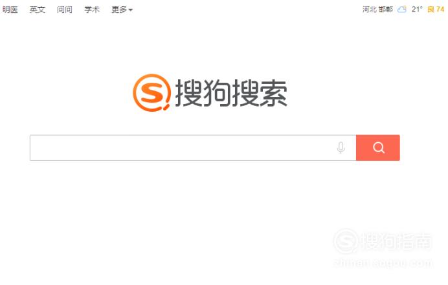The height and width of the screenshot is (285, 448).
Task: Open the 学术 search link
Action: [92, 10]
